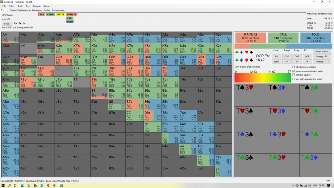This screenshot has height=188, width=334.
Task: Toggle refresh on new selection checkbox
Action: click(294, 67)
